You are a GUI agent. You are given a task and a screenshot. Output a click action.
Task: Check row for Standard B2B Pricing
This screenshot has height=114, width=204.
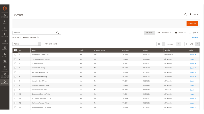tap(15, 68)
